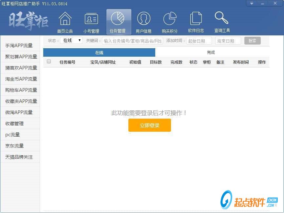
Task: Select 购物车APP流量 in sidebar
Action: 20,90
